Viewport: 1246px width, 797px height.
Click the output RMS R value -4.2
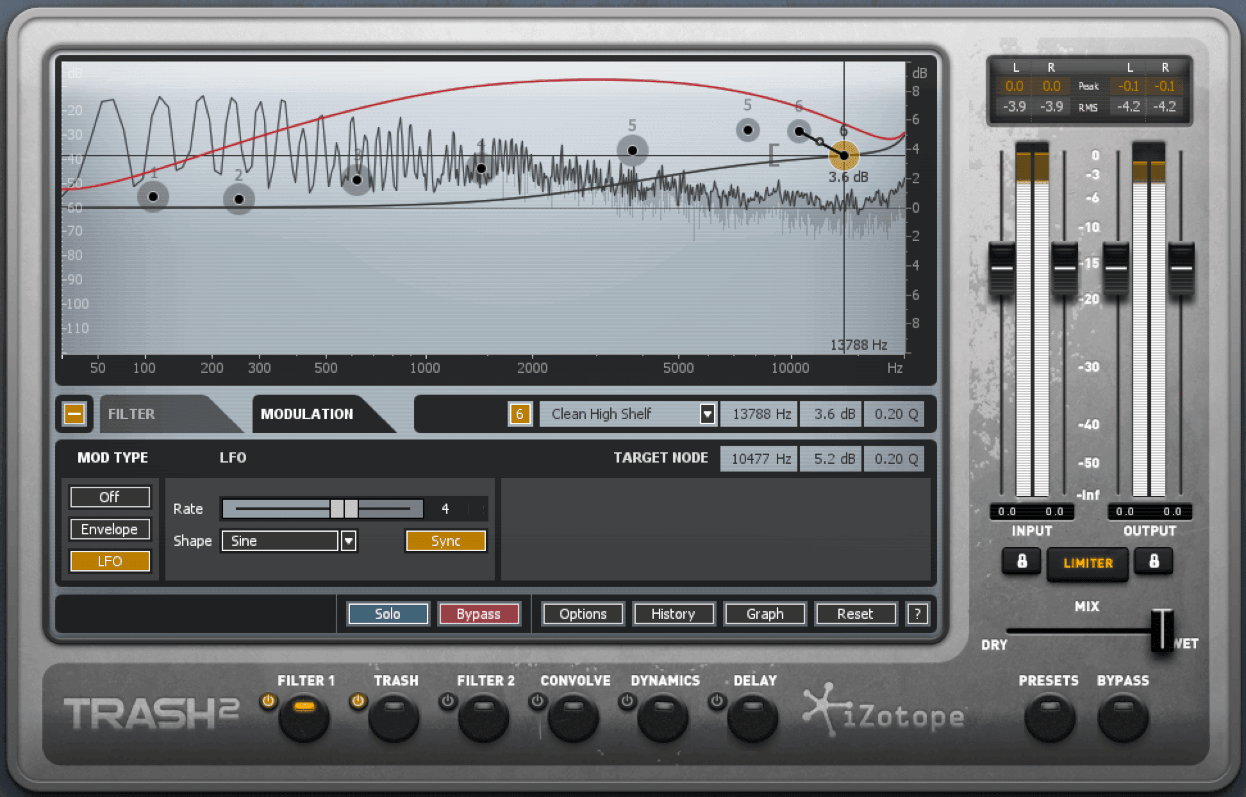(1165, 106)
